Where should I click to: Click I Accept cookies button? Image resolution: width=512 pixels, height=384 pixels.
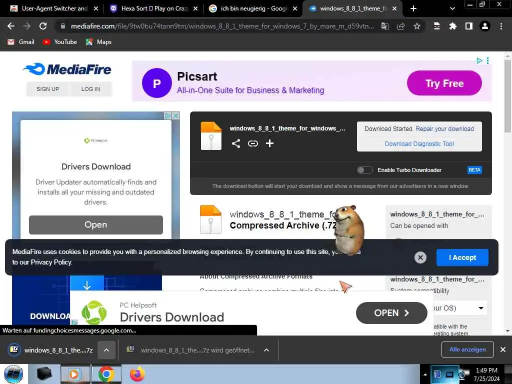click(x=462, y=257)
